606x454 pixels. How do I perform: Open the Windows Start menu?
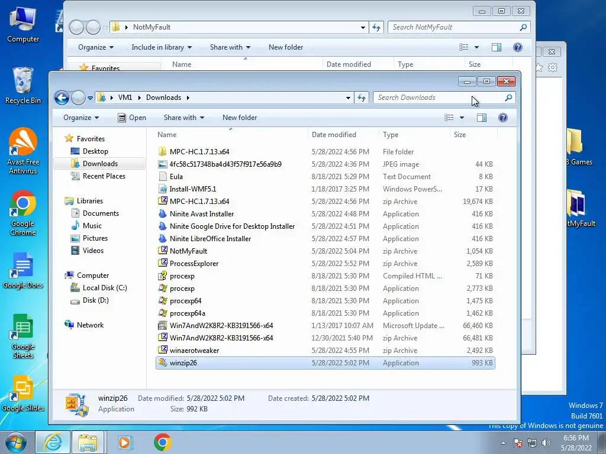click(x=16, y=442)
